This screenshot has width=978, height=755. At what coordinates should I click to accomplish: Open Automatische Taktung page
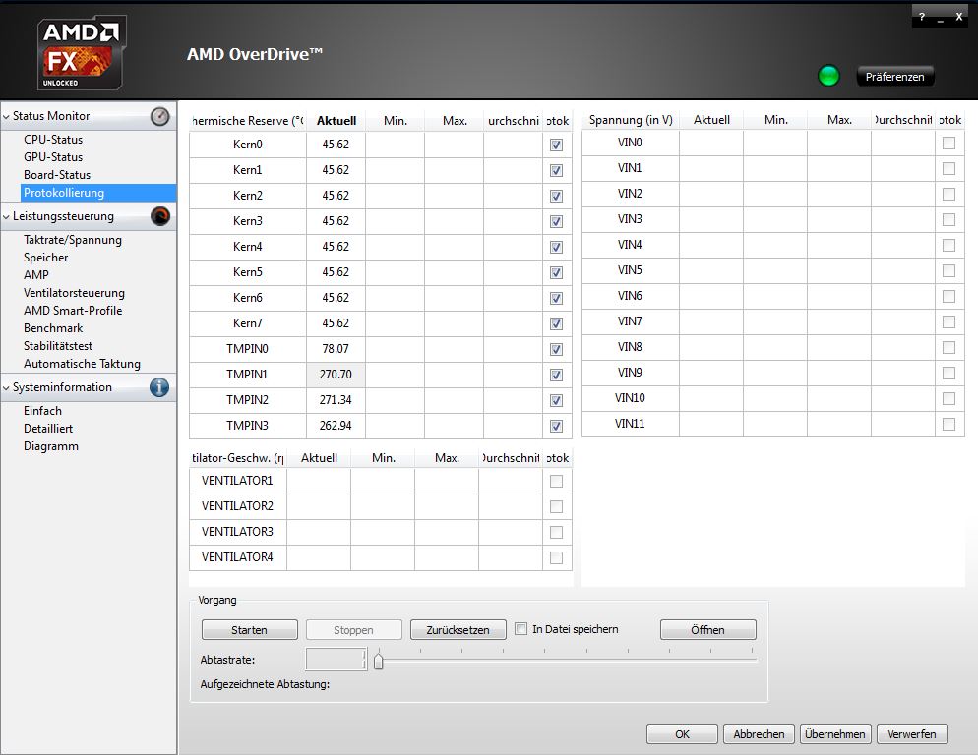(82, 364)
